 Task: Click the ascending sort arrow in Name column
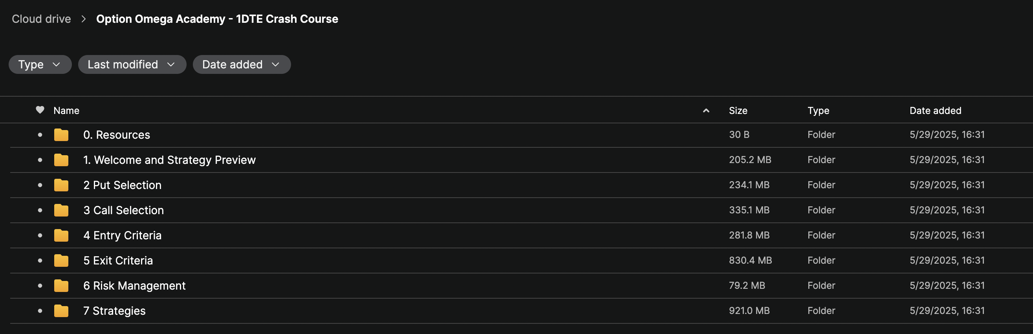click(x=706, y=111)
